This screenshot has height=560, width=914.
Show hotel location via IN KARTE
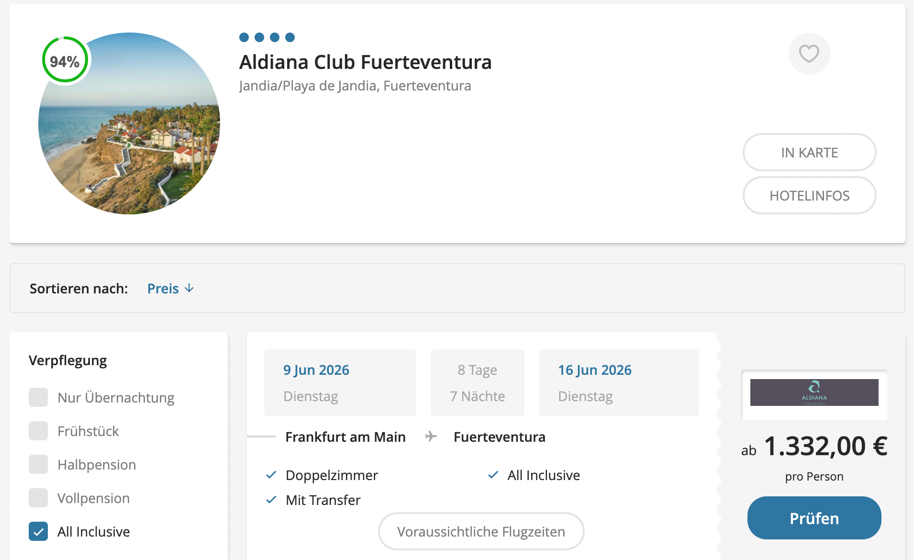coord(809,152)
